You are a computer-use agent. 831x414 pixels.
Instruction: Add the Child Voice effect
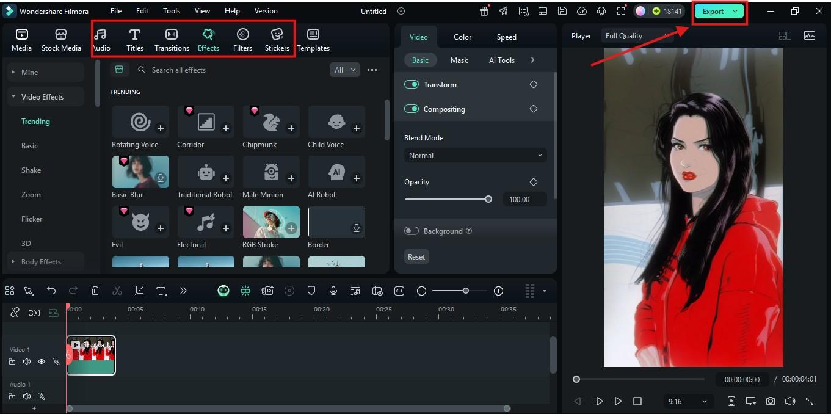(x=357, y=128)
